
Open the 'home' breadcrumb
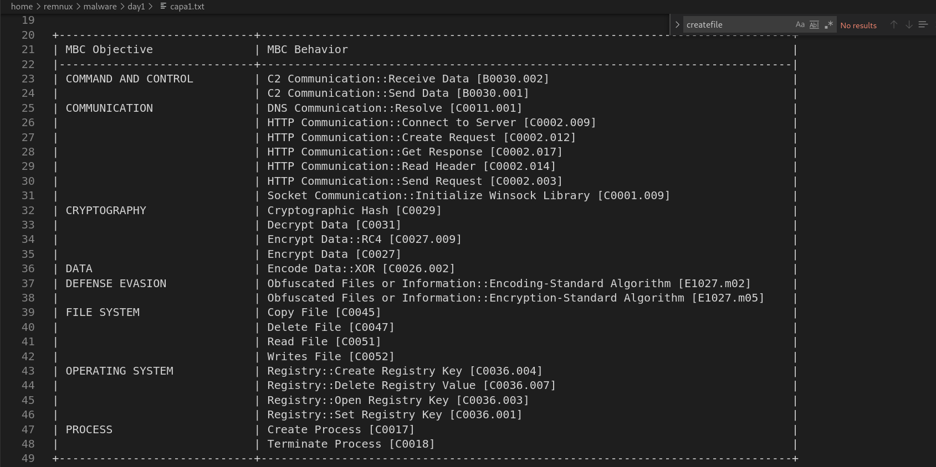point(22,7)
